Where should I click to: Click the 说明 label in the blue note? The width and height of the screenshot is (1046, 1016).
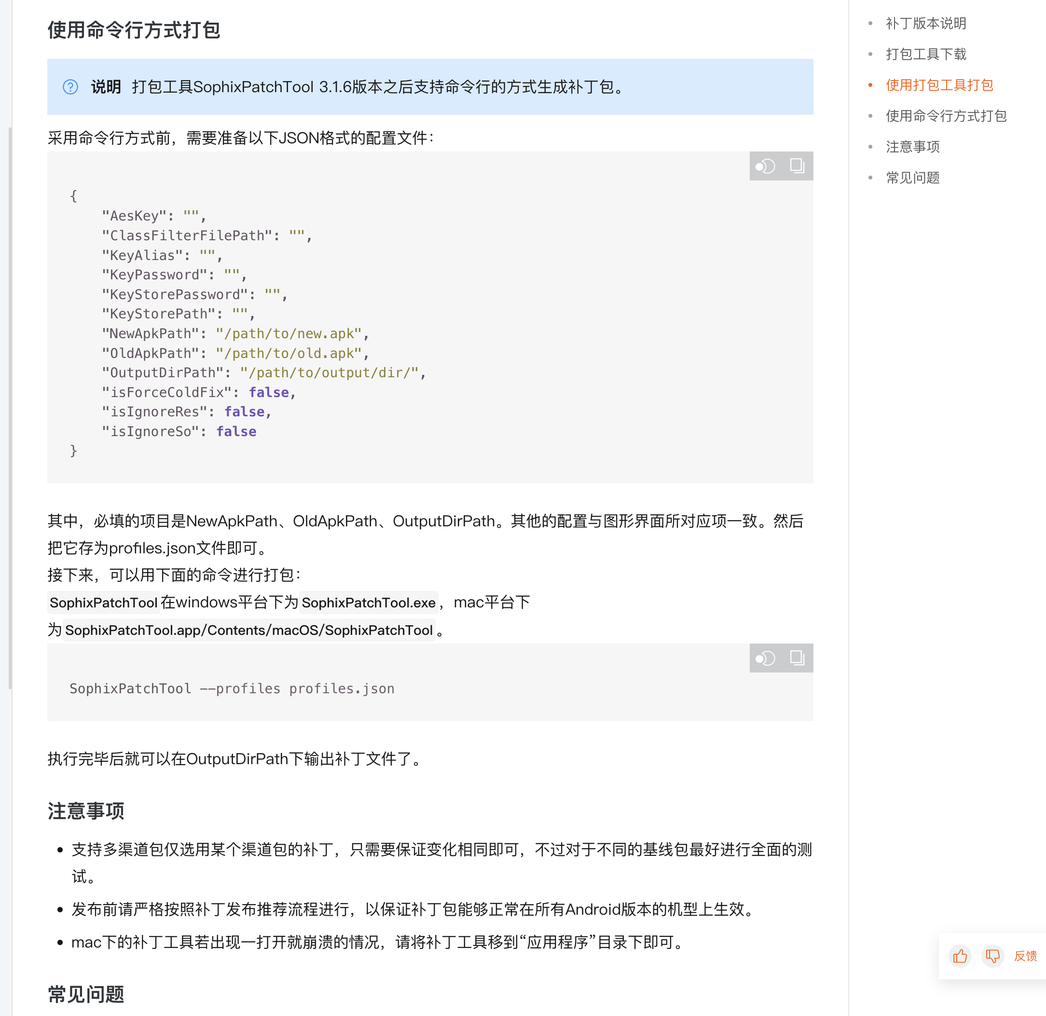tap(106, 87)
